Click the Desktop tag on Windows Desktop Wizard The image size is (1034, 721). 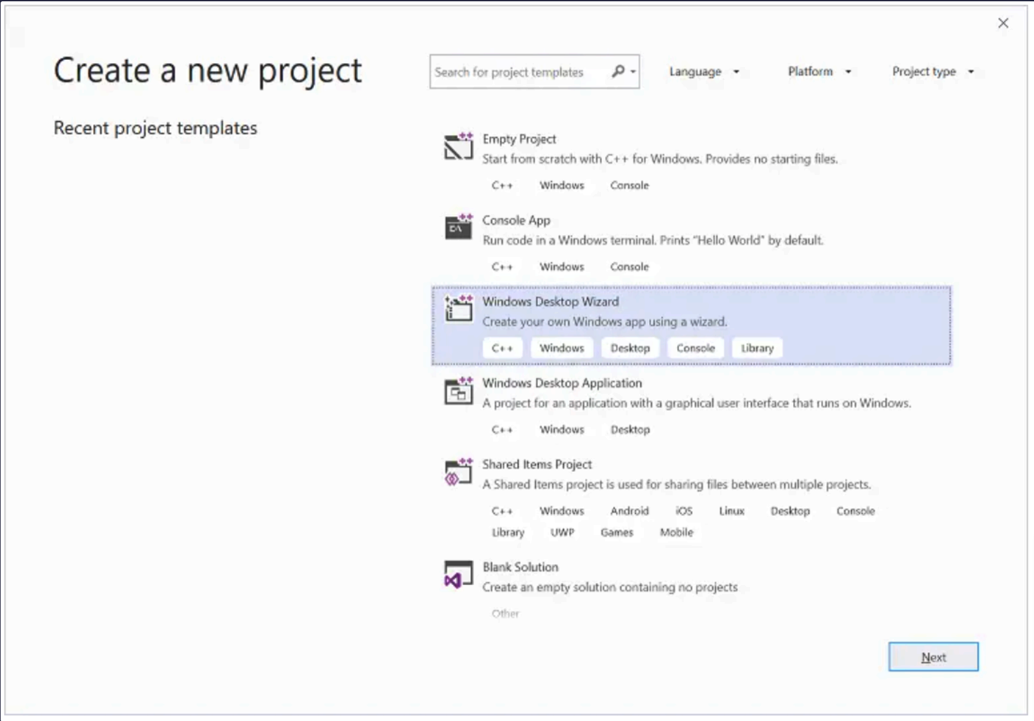pyautogui.click(x=630, y=348)
